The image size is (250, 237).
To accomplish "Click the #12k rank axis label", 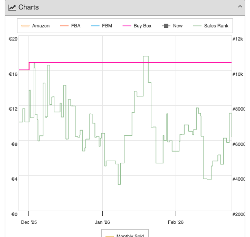I will [238, 39].
